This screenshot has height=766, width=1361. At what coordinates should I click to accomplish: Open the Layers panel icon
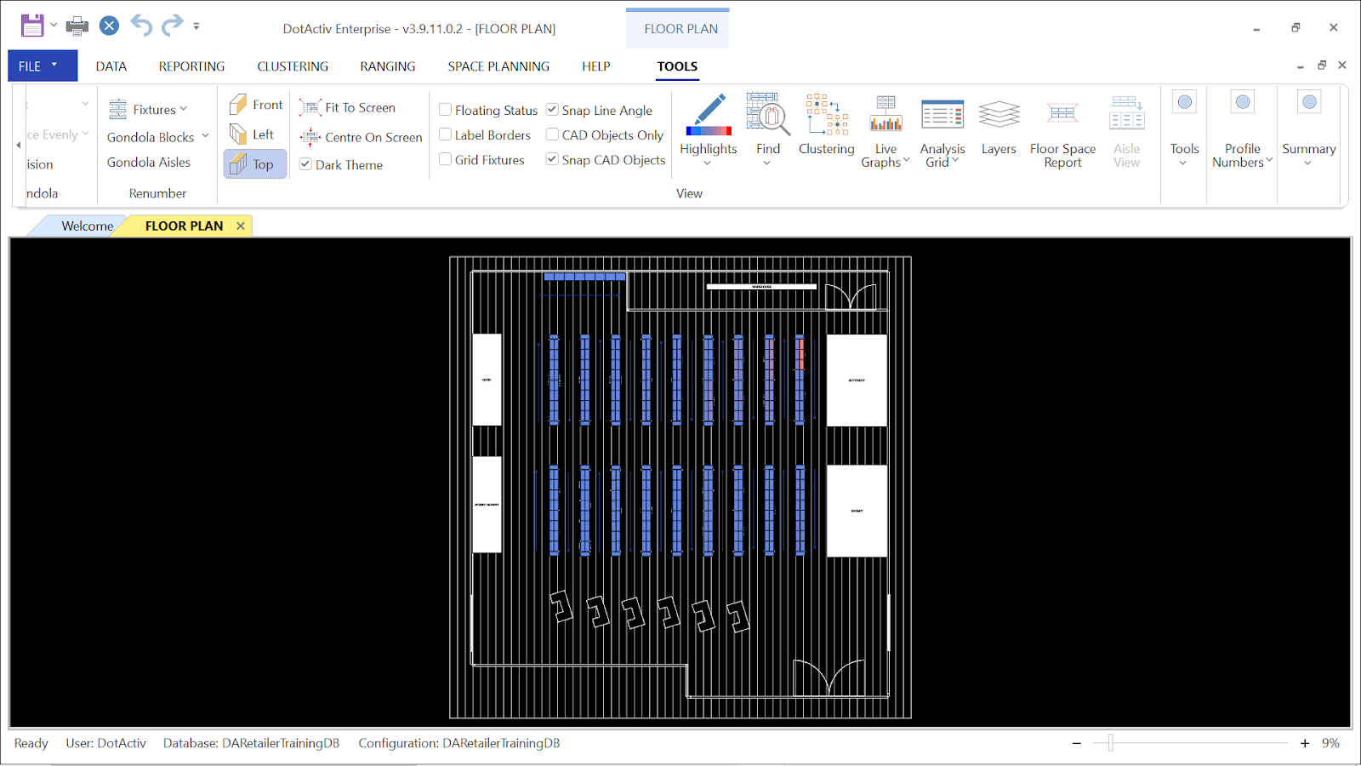(x=999, y=115)
